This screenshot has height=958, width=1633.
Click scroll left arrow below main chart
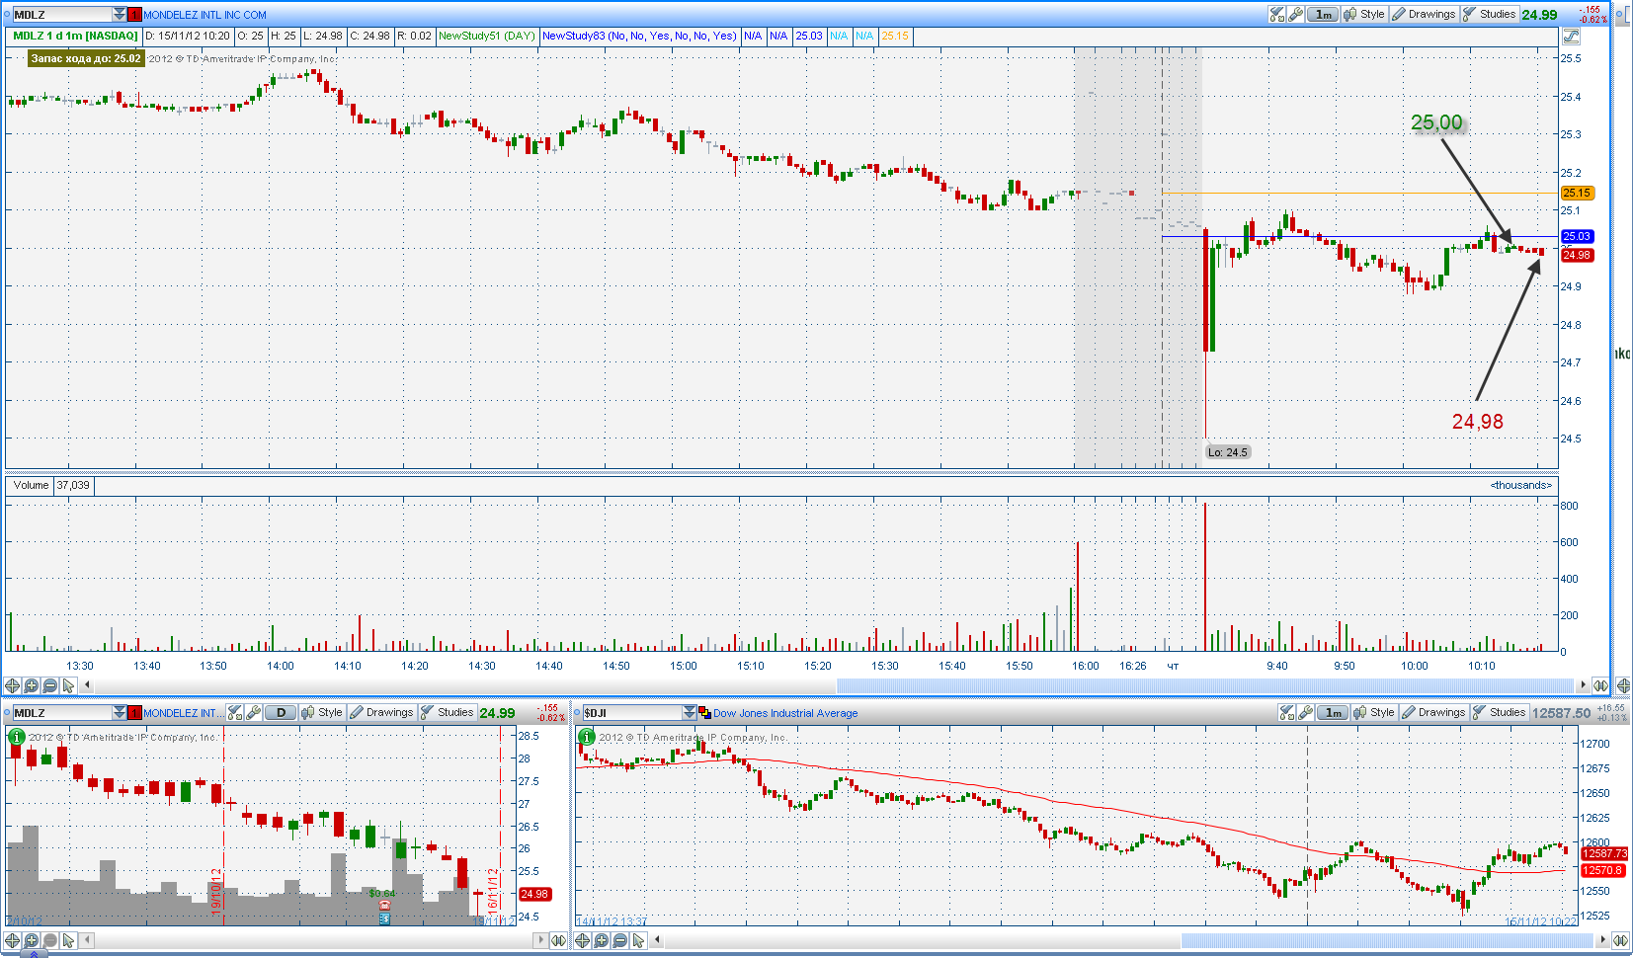pos(88,685)
